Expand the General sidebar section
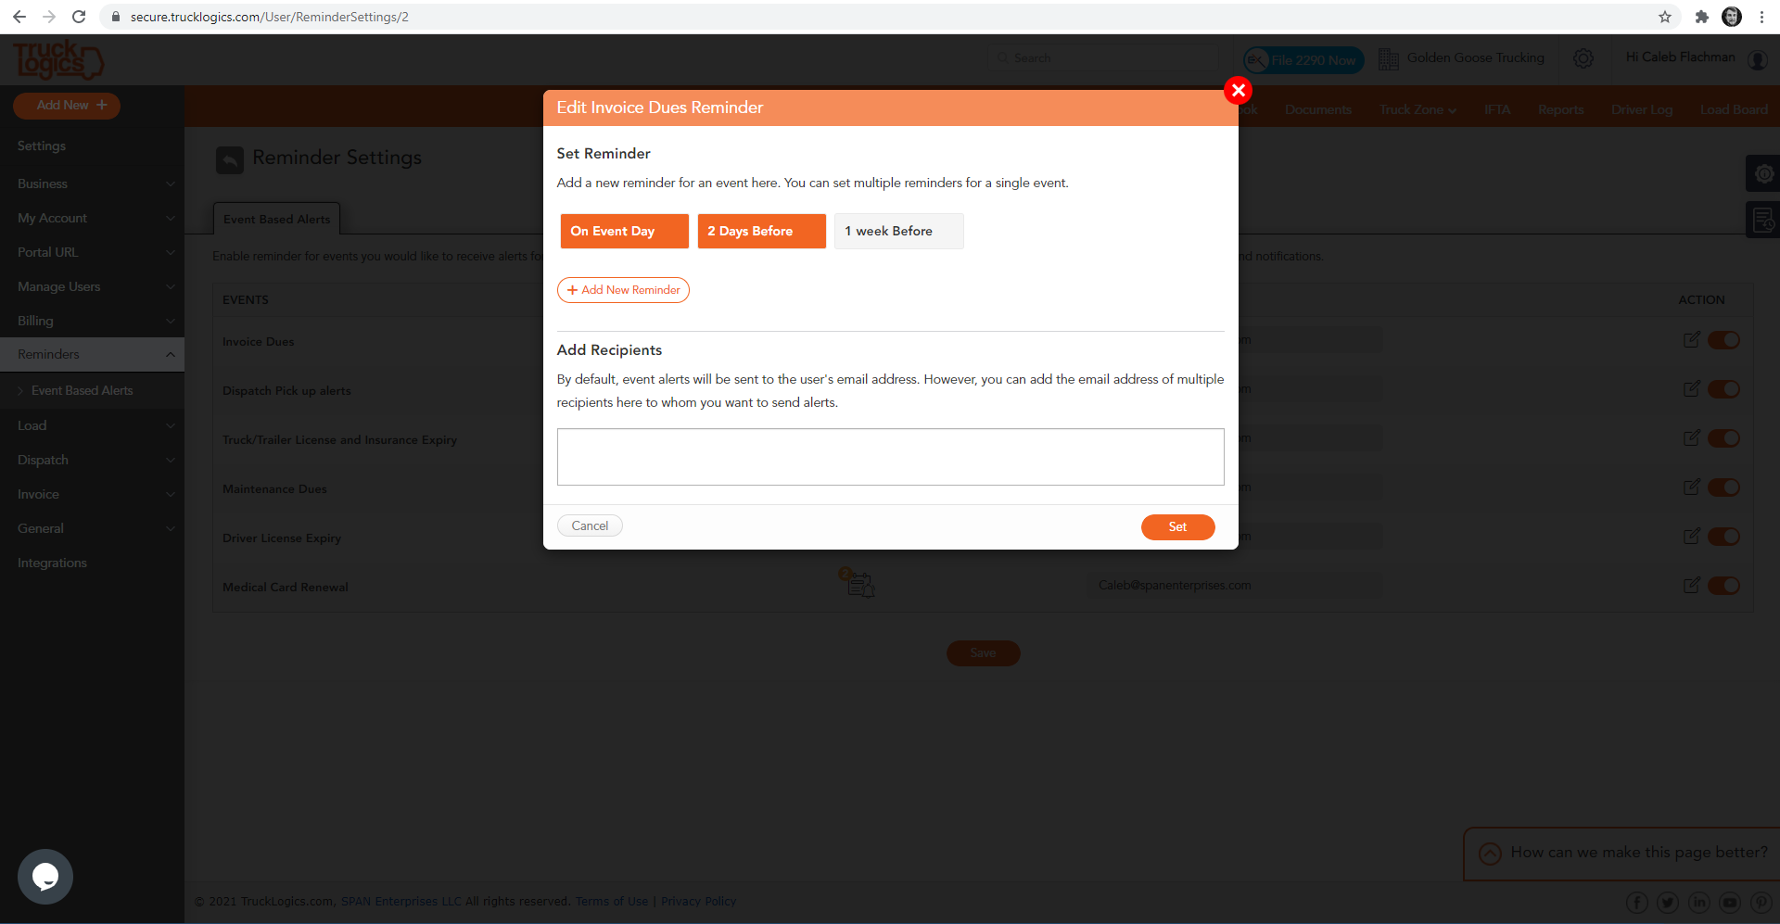 [x=92, y=528]
